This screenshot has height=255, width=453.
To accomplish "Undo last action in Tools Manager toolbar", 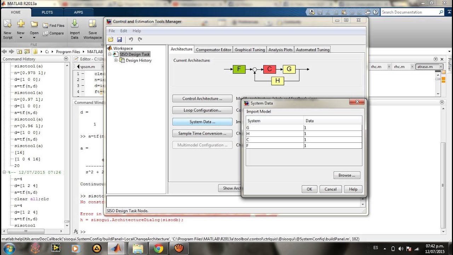I will click(131, 39).
